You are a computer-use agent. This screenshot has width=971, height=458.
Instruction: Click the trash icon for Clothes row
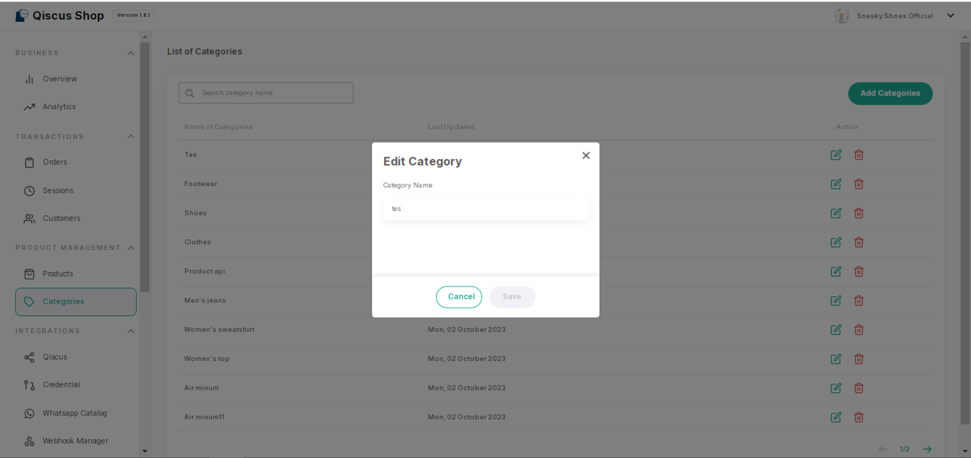coord(859,242)
